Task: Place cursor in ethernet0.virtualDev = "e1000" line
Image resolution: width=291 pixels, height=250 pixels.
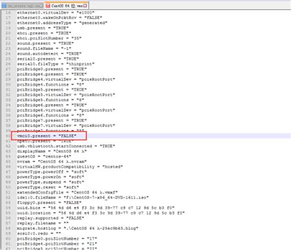Action: [56, 13]
